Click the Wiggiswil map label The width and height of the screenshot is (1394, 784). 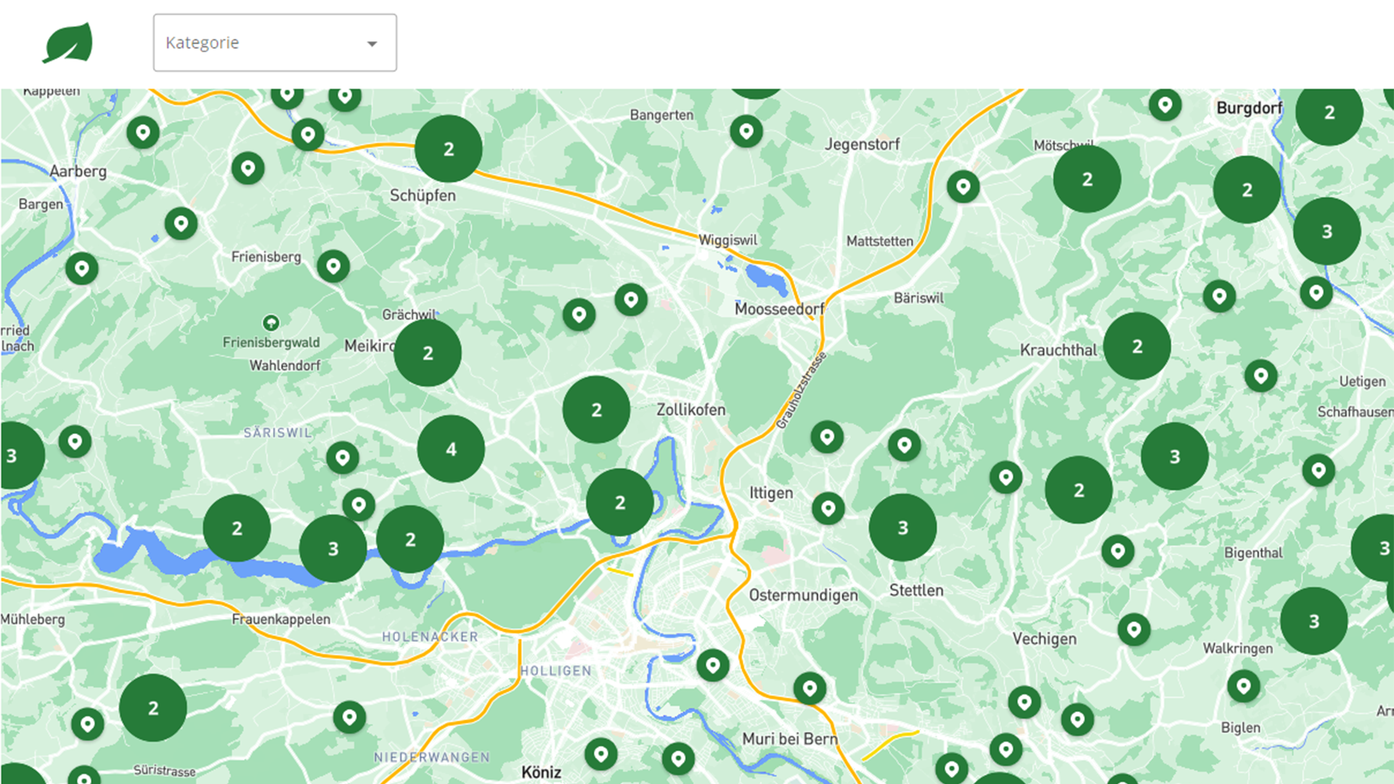727,240
